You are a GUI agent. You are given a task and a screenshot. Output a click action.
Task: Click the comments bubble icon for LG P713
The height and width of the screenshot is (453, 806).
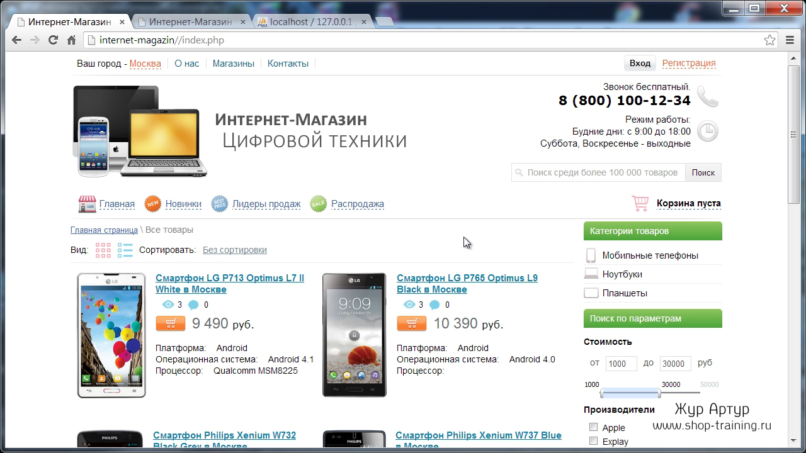click(x=193, y=305)
